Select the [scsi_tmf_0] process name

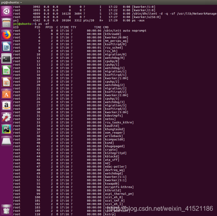point(114,201)
